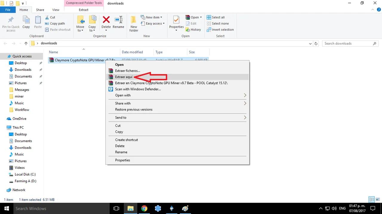Select the Extract tab
The width and height of the screenshot is (382, 214).
(84, 10)
